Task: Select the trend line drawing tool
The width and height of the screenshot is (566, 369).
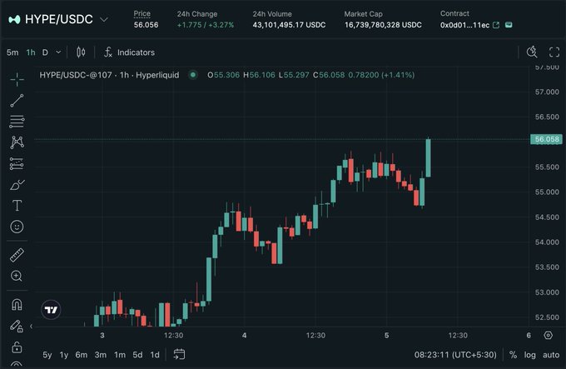Action: click(x=17, y=101)
